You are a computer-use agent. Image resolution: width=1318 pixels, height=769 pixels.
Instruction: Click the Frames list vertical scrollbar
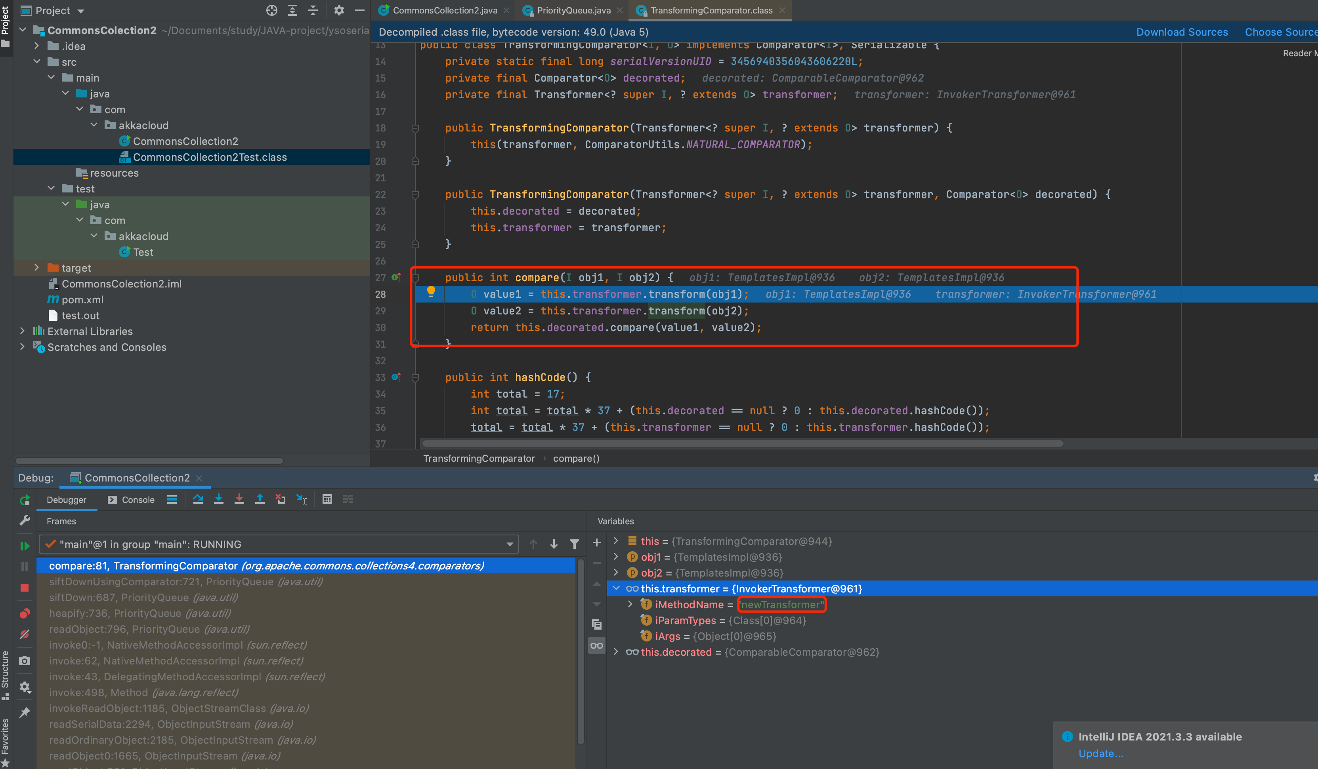pos(581,651)
